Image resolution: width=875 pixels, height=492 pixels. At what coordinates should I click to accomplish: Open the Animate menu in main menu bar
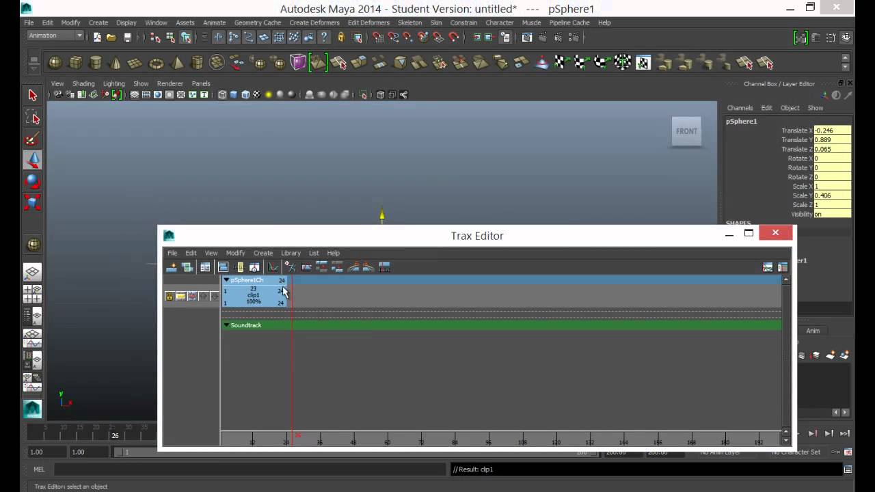click(214, 23)
